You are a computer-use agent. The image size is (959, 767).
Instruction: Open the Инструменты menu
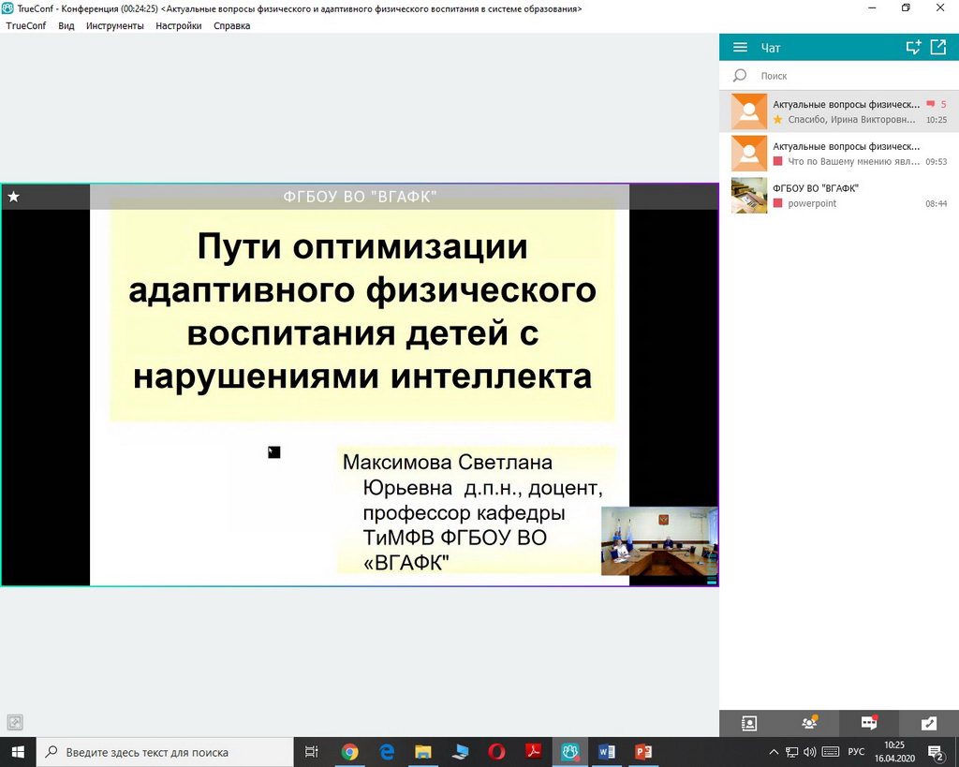coord(115,26)
